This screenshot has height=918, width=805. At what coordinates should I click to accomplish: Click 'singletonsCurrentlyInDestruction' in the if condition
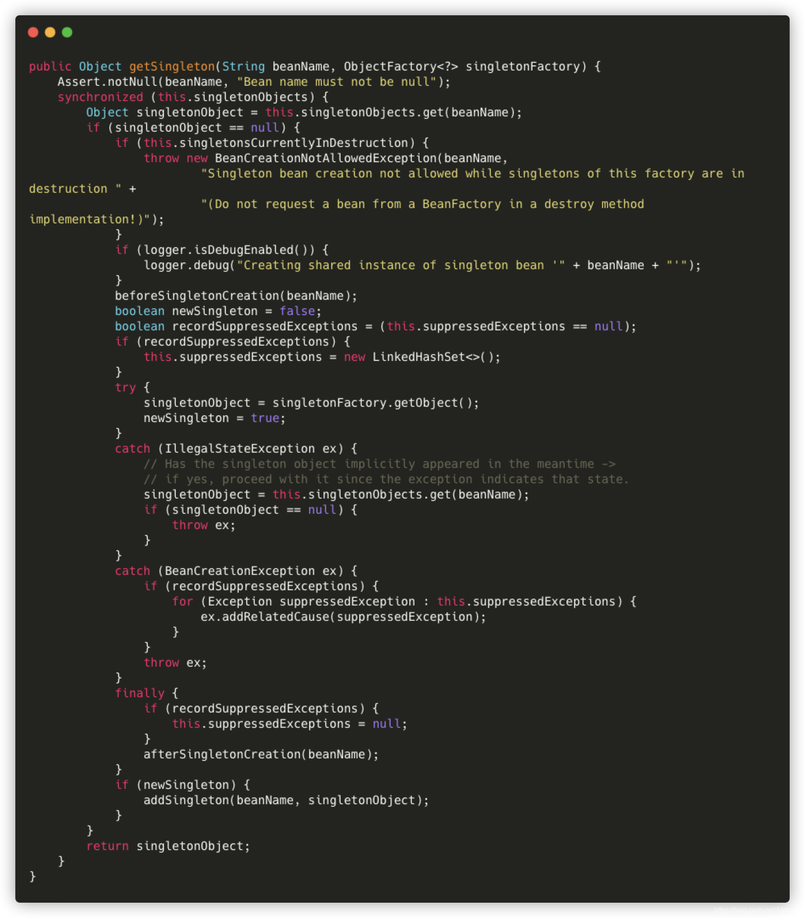(x=294, y=143)
